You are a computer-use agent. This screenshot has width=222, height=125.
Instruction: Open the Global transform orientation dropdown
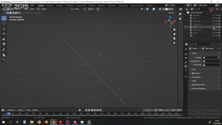pyautogui.click(x=77, y=9)
